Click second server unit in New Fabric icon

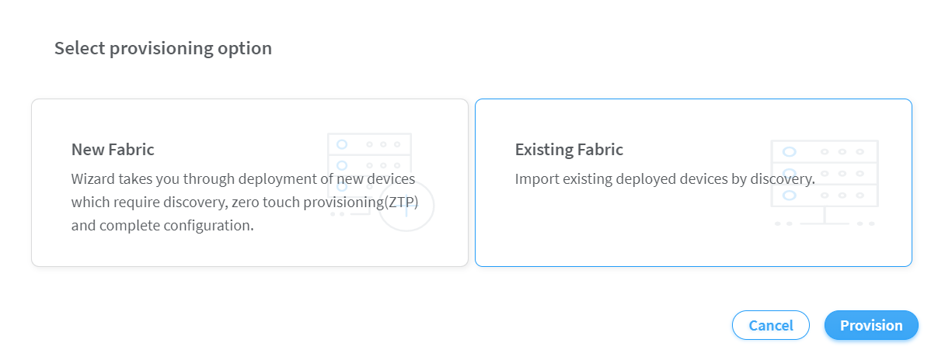pos(369,165)
